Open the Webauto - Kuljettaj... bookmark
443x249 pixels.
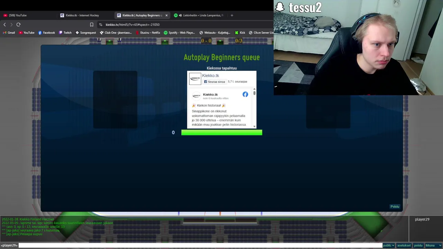tap(215, 33)
